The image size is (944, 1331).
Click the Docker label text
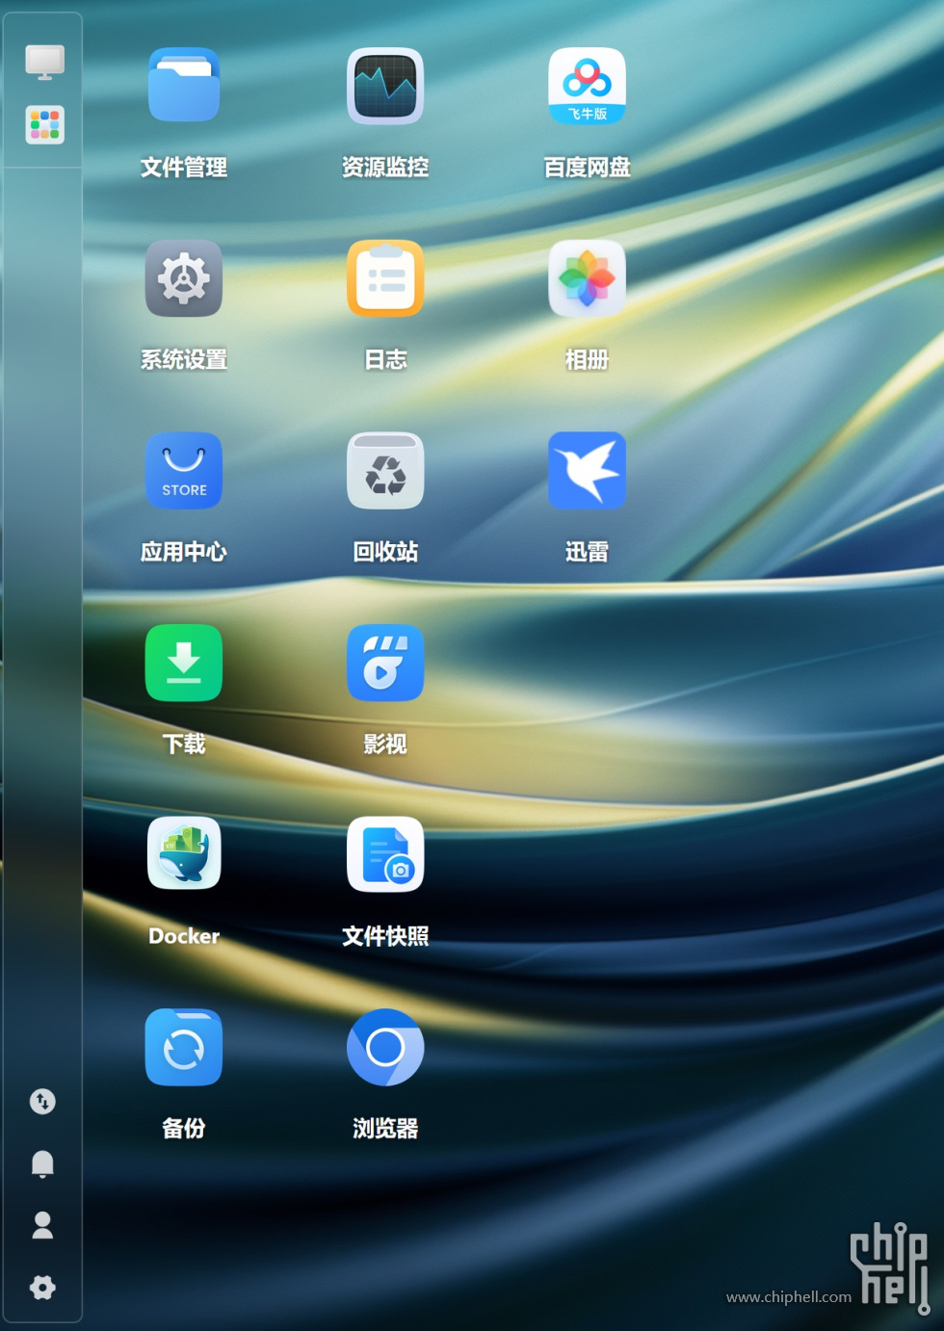click(184, 936)
